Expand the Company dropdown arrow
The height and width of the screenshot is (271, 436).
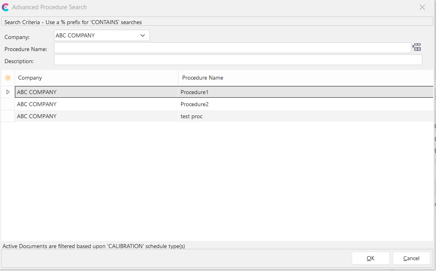tap(143, 35)
